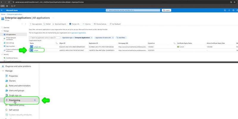Click the Current certificate status cell
This screenshot has height=119, width=238.
pos(181,47)
